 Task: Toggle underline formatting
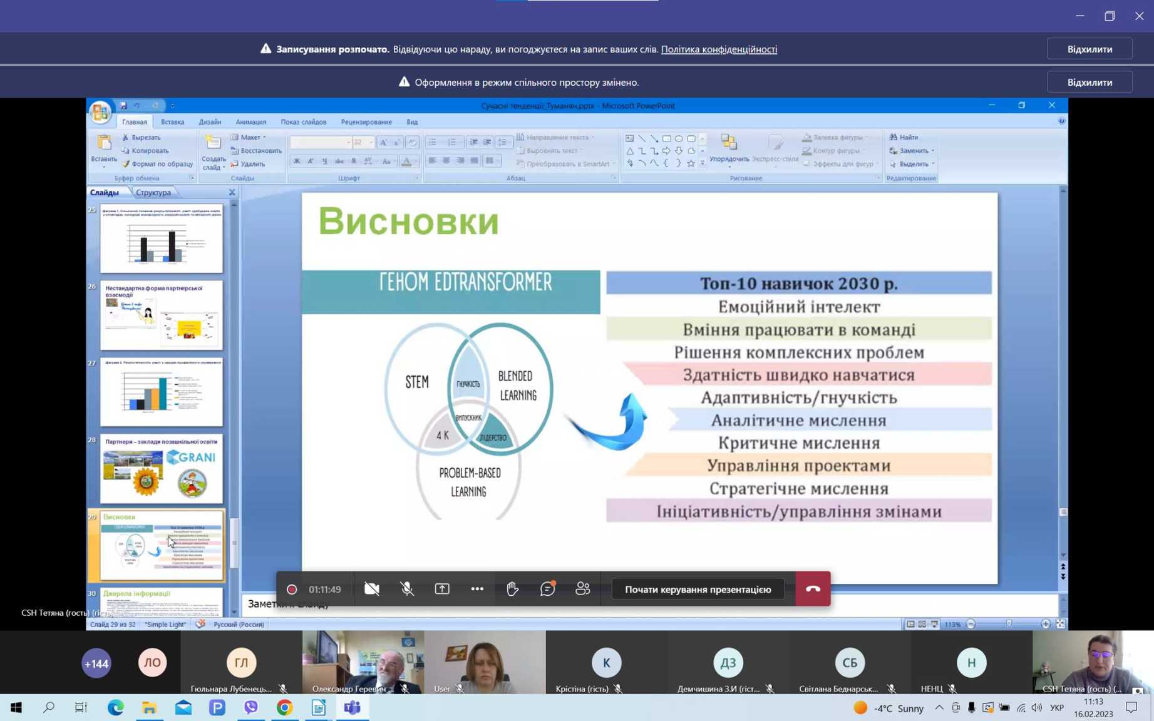[325, 161]
